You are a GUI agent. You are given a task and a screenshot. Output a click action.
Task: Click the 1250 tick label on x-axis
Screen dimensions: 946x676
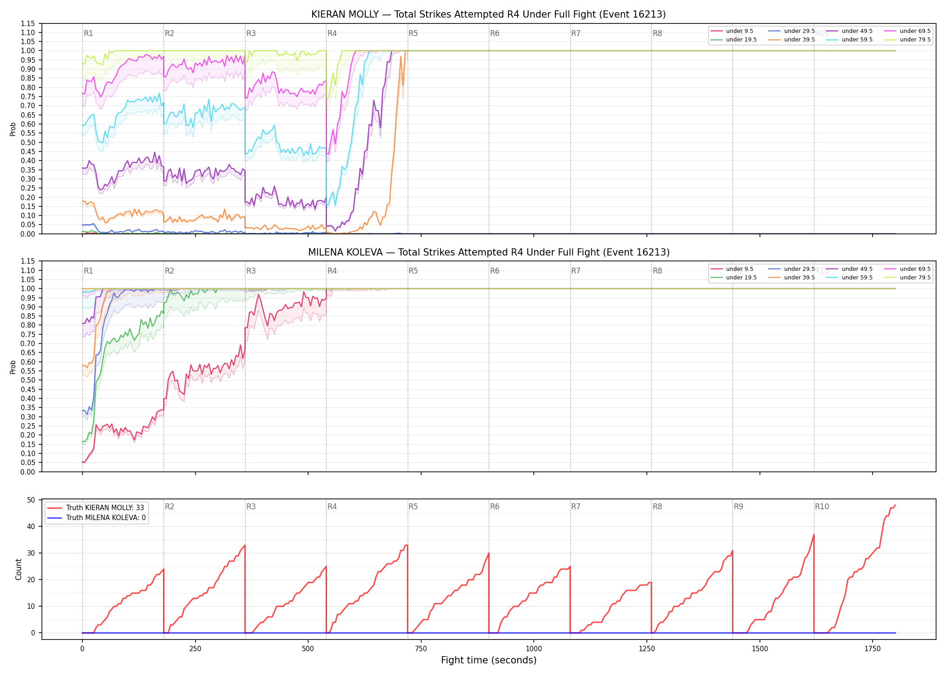(647, 649)
